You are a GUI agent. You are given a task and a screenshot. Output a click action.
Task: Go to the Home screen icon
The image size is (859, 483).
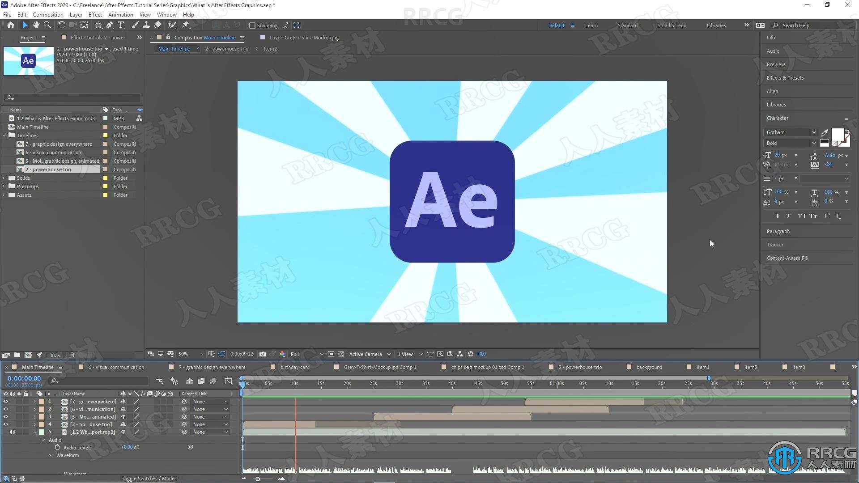[11, 25]
